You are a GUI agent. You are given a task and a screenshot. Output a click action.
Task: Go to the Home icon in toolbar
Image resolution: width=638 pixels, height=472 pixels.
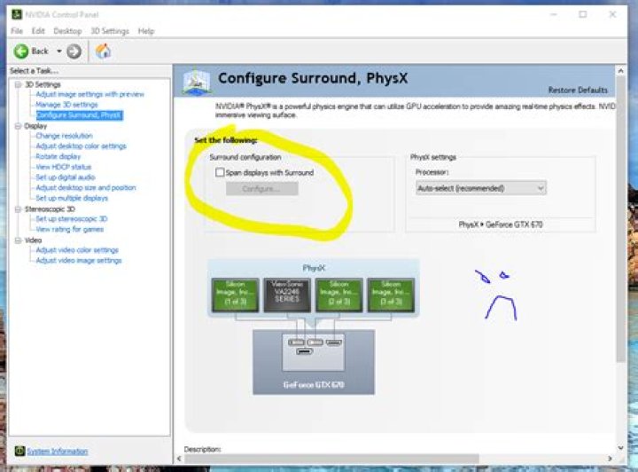[103, 51]
